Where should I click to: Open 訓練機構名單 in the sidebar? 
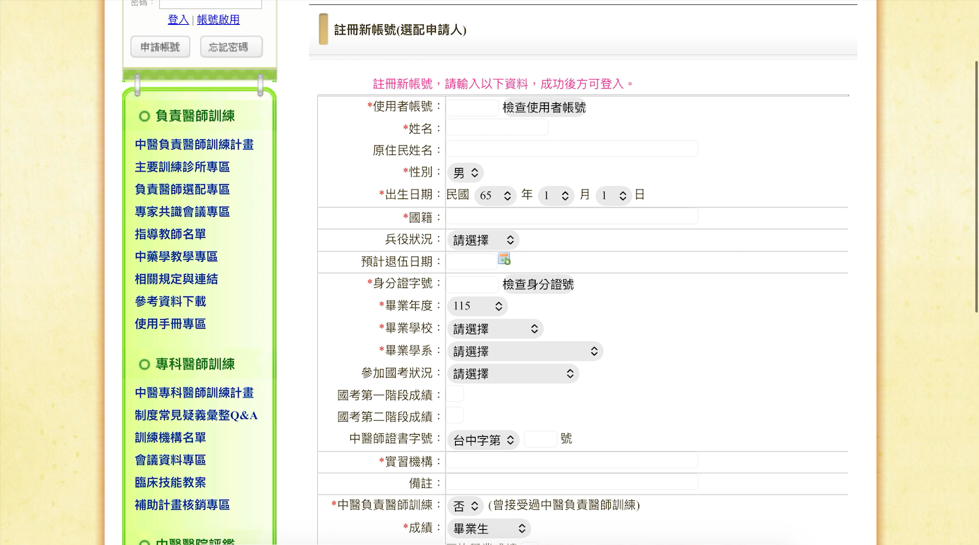(x=170, y=438)
